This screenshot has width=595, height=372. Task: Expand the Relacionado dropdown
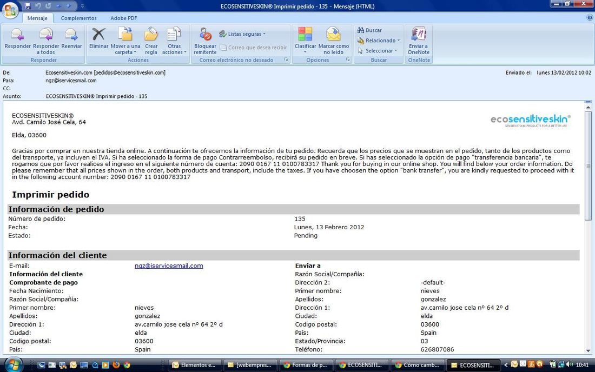(379, 40)
